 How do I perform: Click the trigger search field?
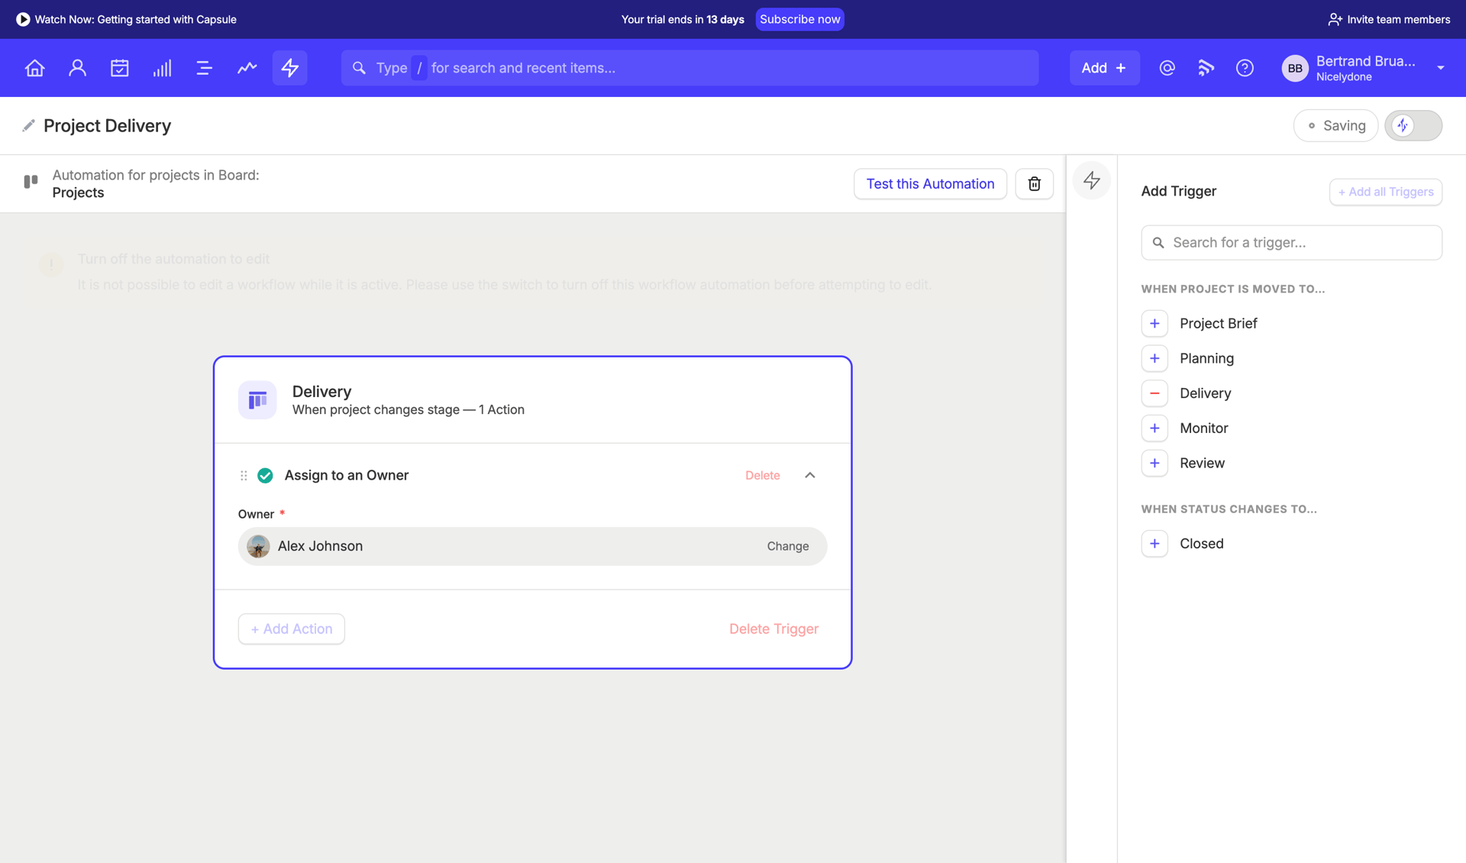pos(1291,242)
